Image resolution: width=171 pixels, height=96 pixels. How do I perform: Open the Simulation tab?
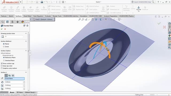tap(84, 16)
